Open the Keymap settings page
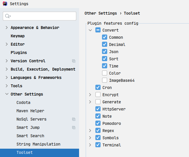This screenshot has height=157, width=189. pos(18,36)
